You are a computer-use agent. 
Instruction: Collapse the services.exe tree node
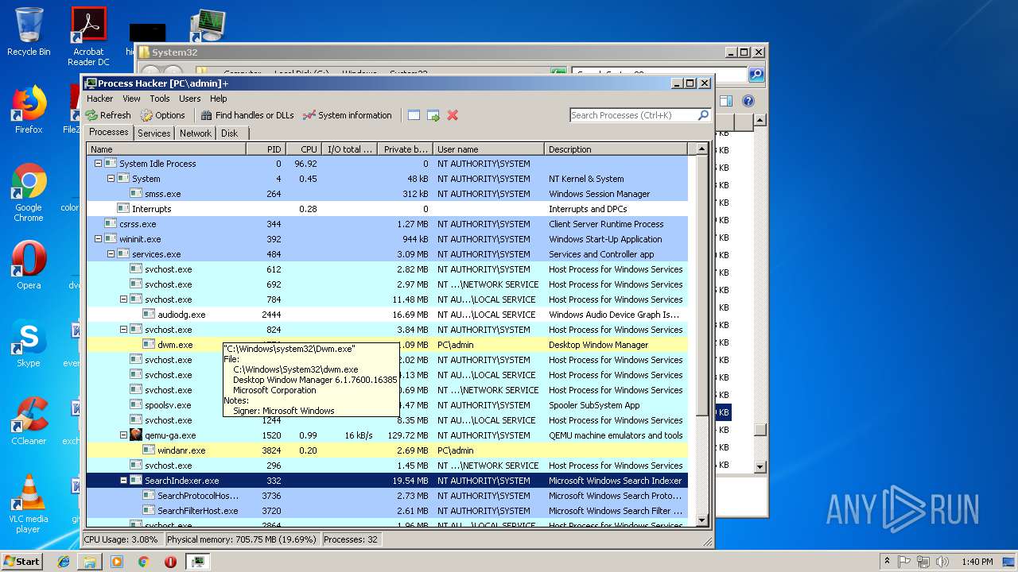click(111, 254)
